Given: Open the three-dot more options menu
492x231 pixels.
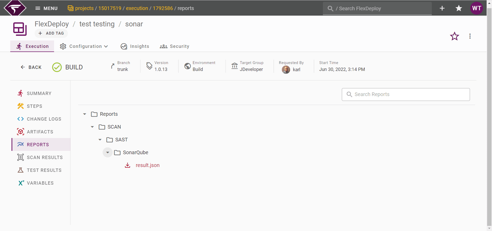Looking at the screenshot, I should [x=470, y=36].
